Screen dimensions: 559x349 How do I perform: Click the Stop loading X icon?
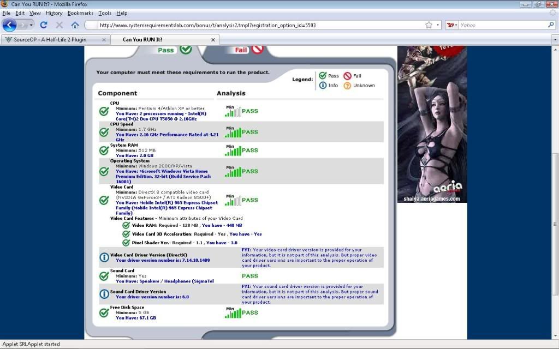click(x=59, y=25)
